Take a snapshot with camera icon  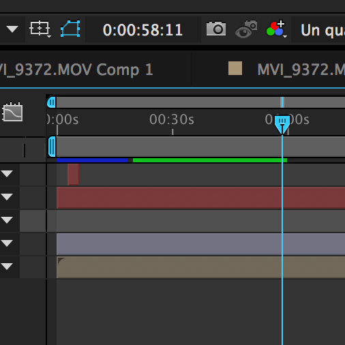(x=216, y=29)
